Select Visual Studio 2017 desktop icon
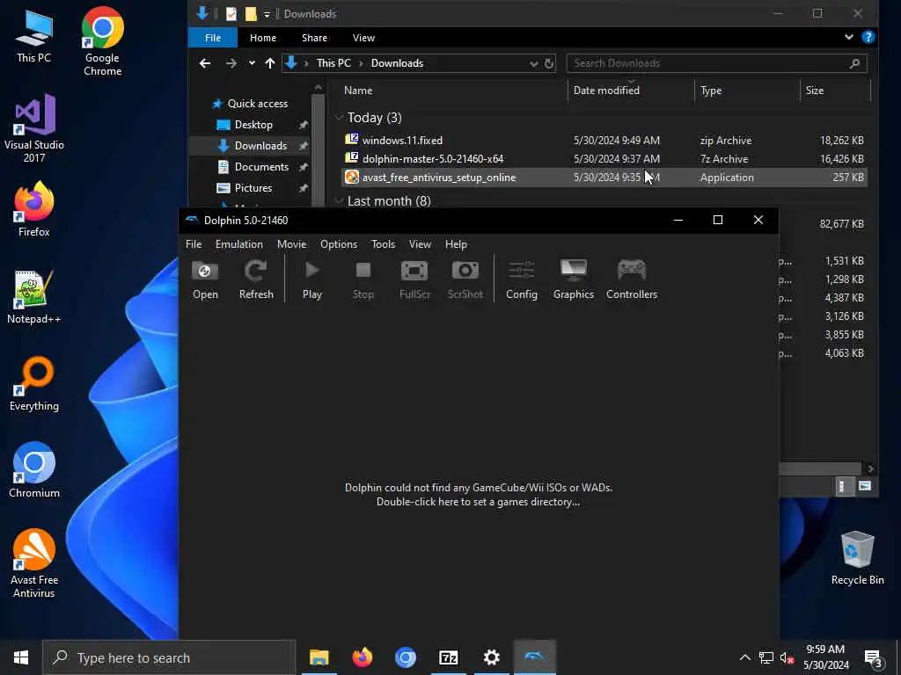The image size is (901, 675). point(34,128)
